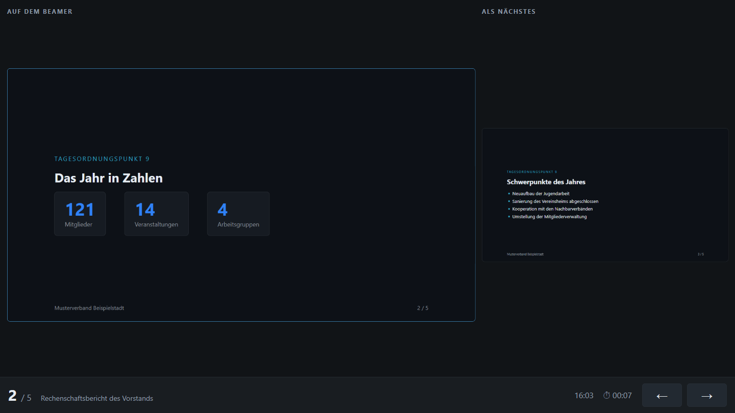Click 'Neuaufbau der Jugendarbeit' bullet in preview
The width and height of the screenshot is (735, 413).
[541, 194]
